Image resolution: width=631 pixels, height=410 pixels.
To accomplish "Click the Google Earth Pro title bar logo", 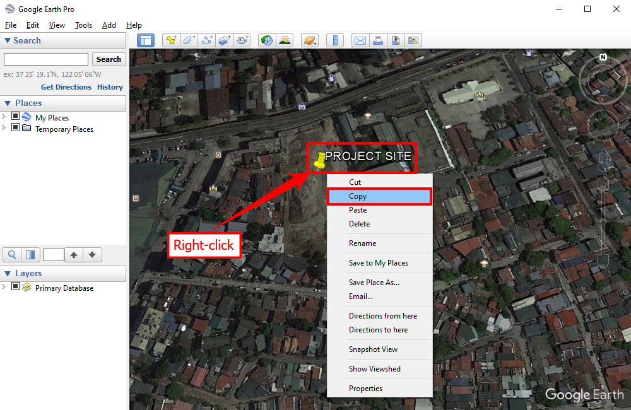I will (9, 9).
